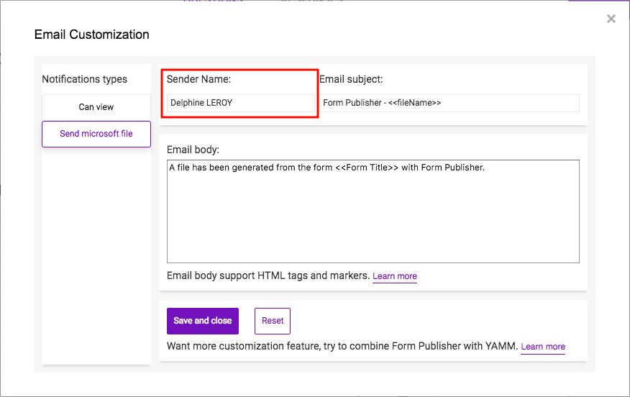Click the Save and close button
The width and height of the screenshot is (630, 397).
[203, 321]
